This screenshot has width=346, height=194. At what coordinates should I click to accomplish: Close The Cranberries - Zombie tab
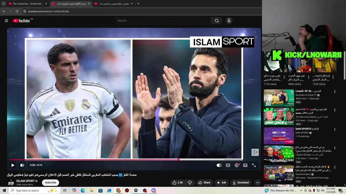click(46, 4)
